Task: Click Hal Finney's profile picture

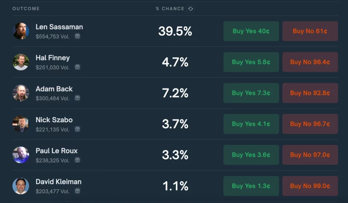Action: pyautogui.click(x=21, y=62)
